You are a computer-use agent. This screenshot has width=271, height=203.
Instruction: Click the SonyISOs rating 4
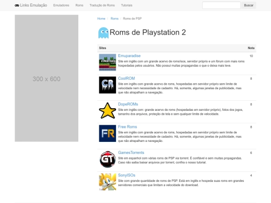click(251, 175)
